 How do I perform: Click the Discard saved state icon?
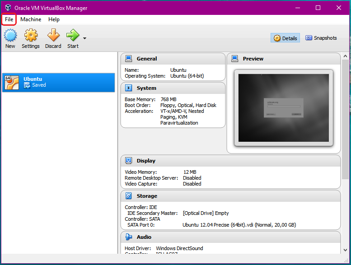tap(53, 35)
